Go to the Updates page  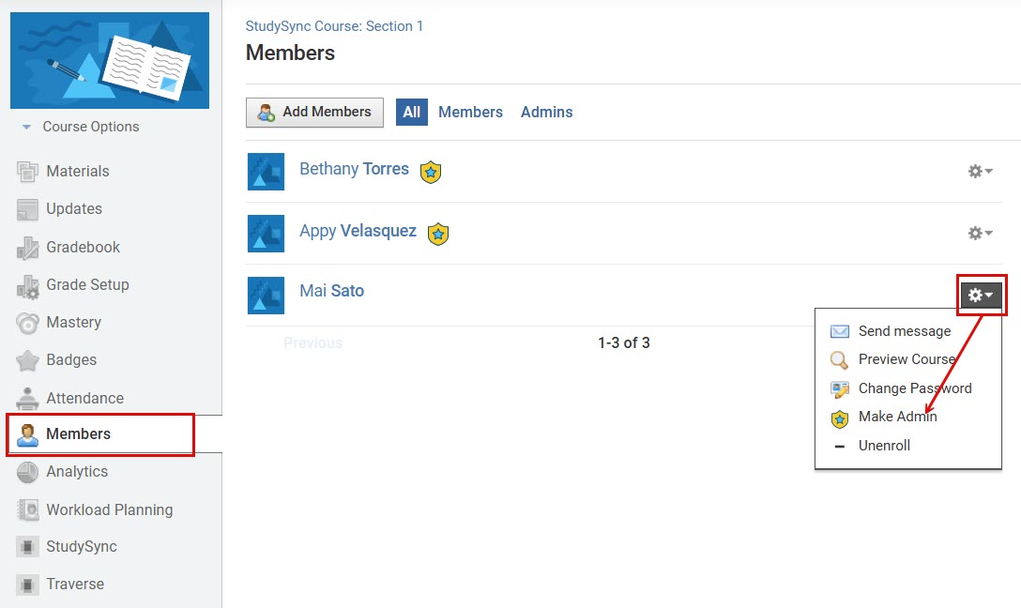tap(74, 209)
